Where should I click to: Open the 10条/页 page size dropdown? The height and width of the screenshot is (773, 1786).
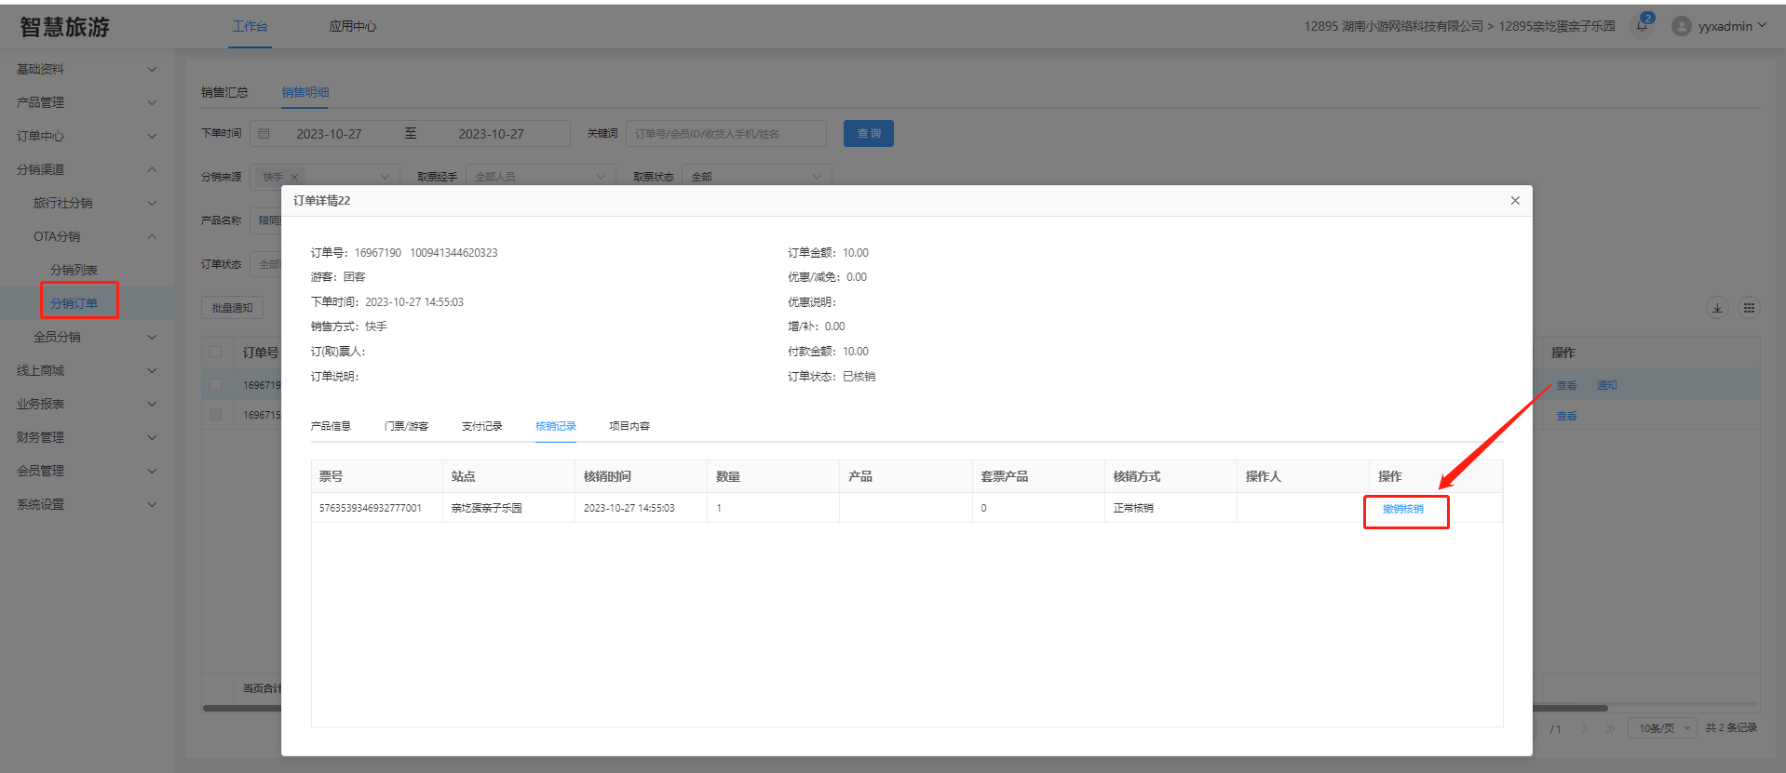tap(1662, 728)
